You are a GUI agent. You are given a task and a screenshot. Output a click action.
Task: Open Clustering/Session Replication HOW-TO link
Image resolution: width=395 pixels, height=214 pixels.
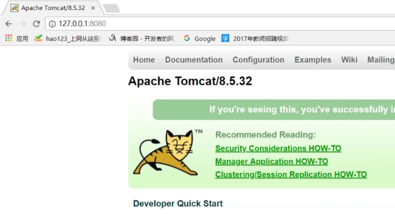[291, 175]
